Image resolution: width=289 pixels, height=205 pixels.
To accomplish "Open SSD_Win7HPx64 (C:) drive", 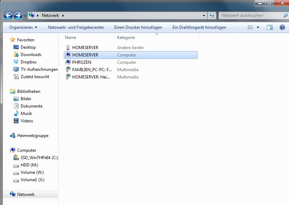I will point(39,158).
